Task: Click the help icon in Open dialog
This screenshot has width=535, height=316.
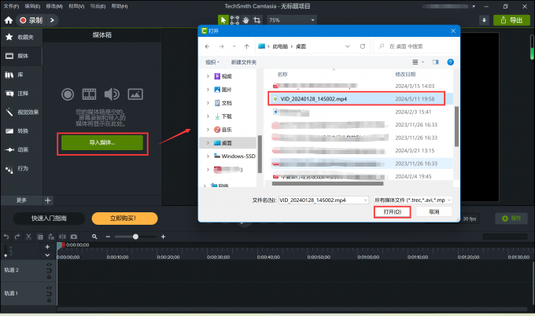Action: tap(449, 61)
